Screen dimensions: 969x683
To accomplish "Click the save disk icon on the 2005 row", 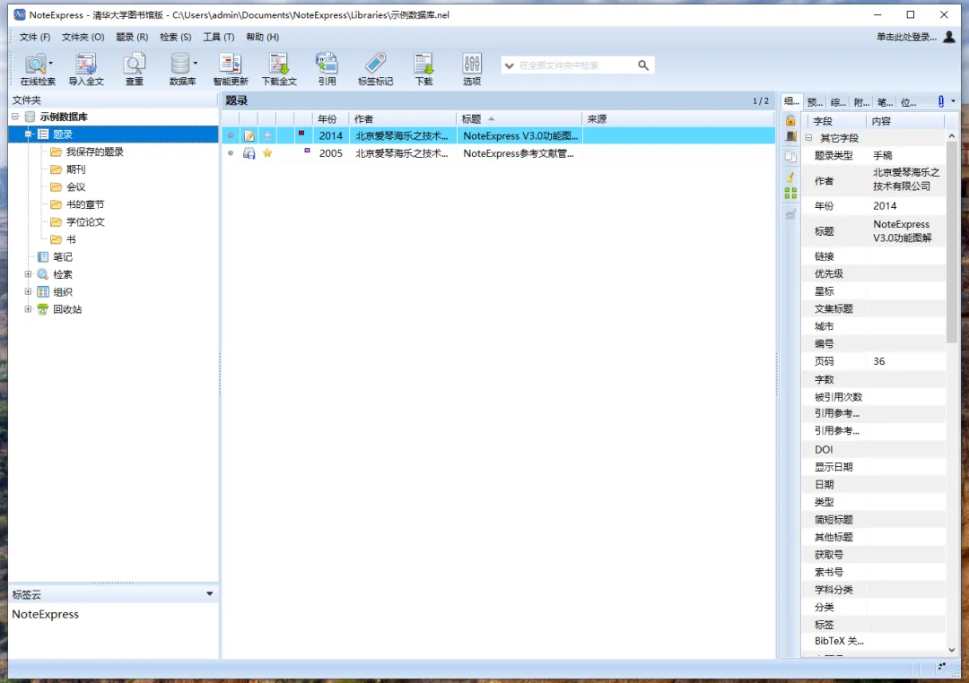I will pyautogui.click(x=249, y=153).
